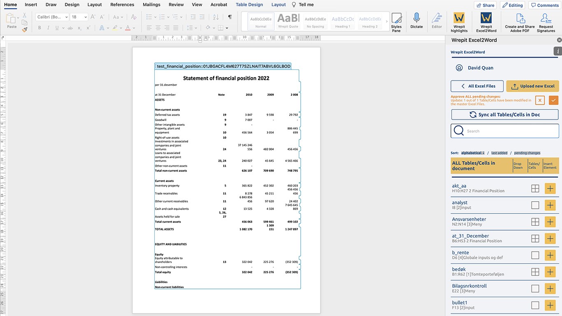Open the Styles Pane
Screen dimensions: 562x316
tap(396, 23)
